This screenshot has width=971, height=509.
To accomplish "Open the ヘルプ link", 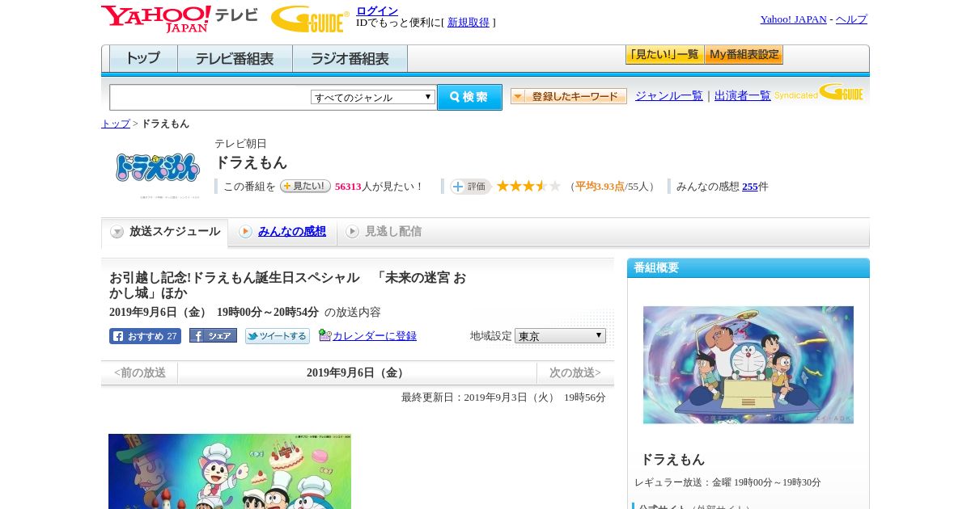I will tap(851, 19).
